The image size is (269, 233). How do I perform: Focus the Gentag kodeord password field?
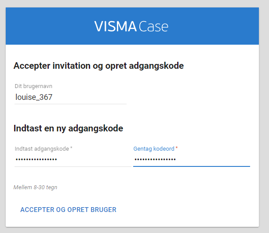point(192,160)
